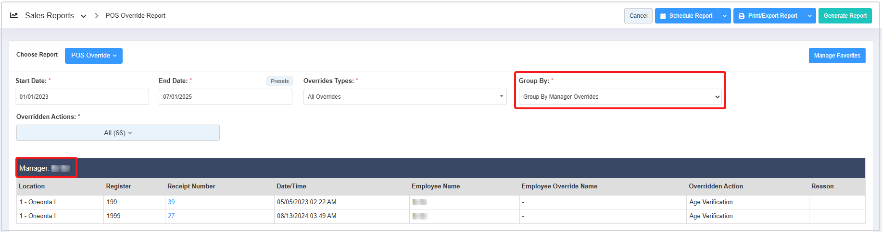Open receipt number 39 link

[x=171, y=202]
